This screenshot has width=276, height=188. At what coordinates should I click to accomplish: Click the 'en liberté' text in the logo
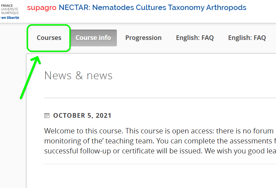10,17
